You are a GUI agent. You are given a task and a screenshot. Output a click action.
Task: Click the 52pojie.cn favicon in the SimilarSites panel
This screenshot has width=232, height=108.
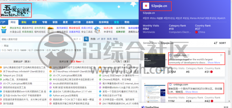coord(146,6)
